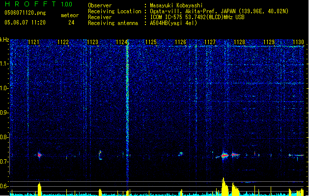The image size is (309, 196).
Task: Click the Observer field label
Action: click(x=100, y=5)
